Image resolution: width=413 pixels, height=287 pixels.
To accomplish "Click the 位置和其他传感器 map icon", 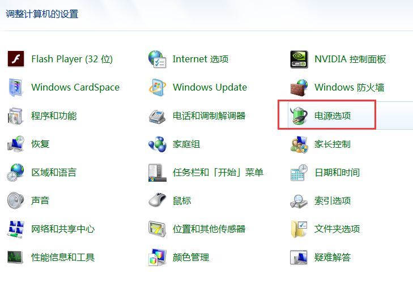I will [157, 229].
